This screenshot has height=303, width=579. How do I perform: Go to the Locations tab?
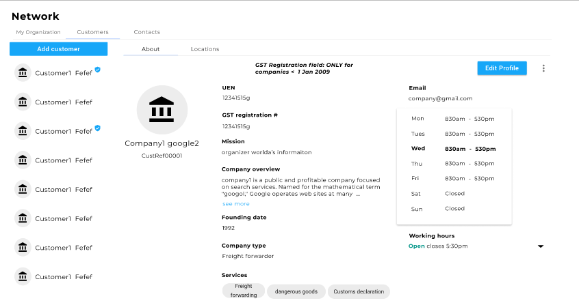click(205, 49)
